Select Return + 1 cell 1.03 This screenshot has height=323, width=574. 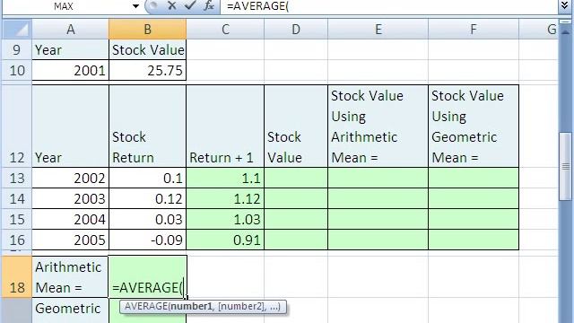[x=225, y=219]
